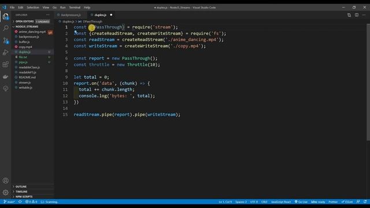The height and width of the screenshot is (208, 370).
Task: Click the ESLint status item
Action: (347, 202)
